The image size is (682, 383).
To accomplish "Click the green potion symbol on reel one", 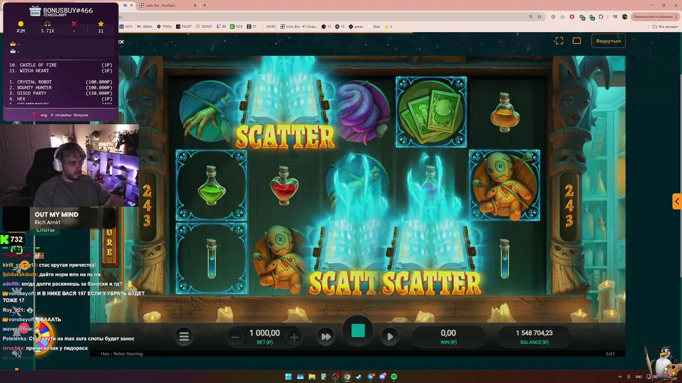I will [x=212, y=185].
